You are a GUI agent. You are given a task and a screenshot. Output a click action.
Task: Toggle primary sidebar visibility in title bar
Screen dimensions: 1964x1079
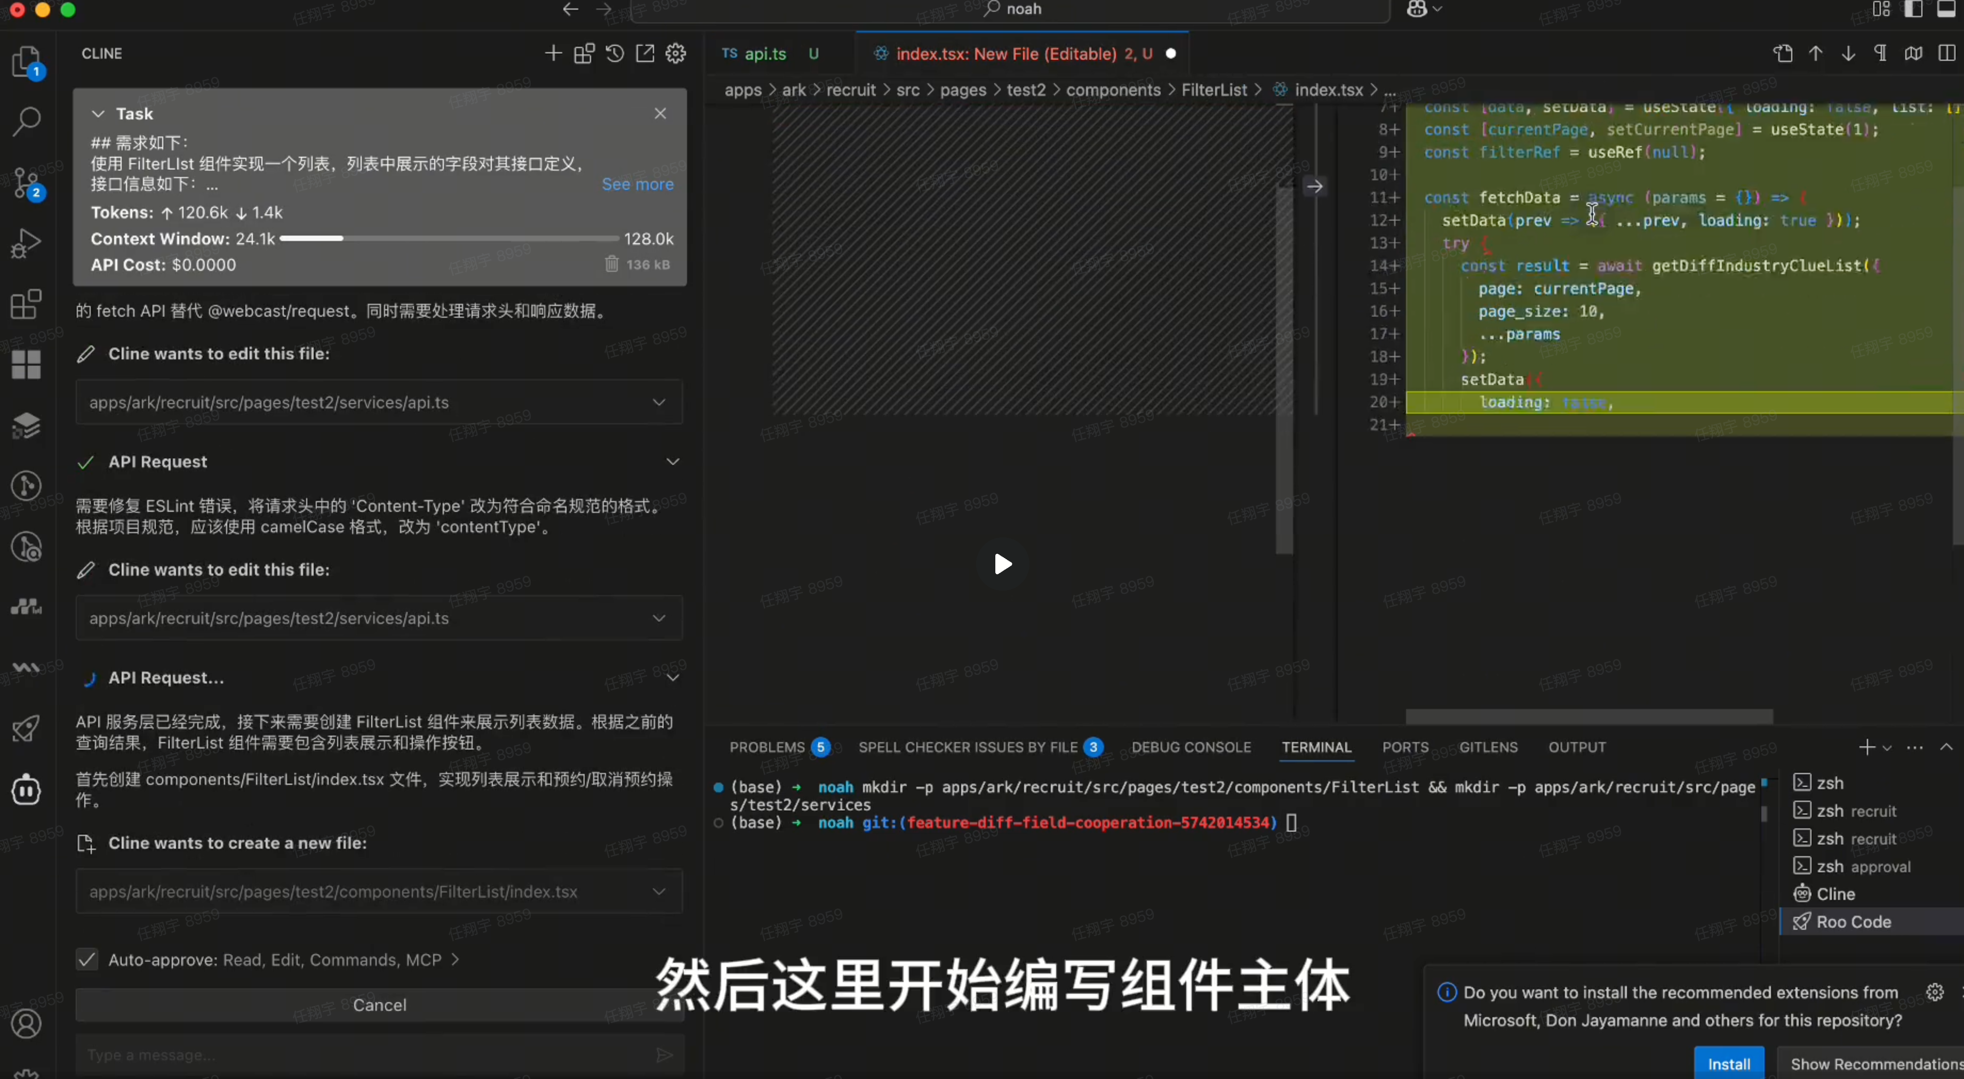click(x=1913, y=9)
